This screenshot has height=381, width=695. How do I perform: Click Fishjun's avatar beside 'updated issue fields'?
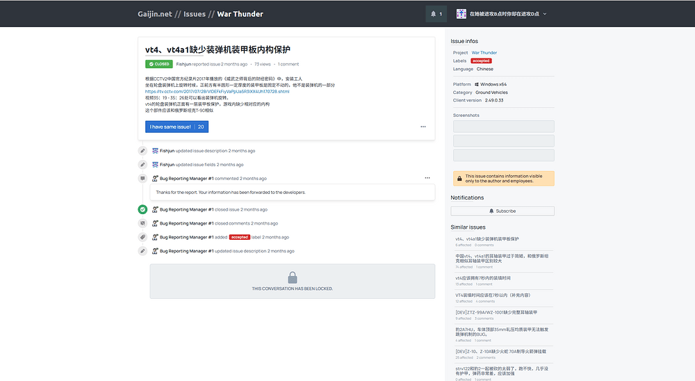click(x=155, y=165)
